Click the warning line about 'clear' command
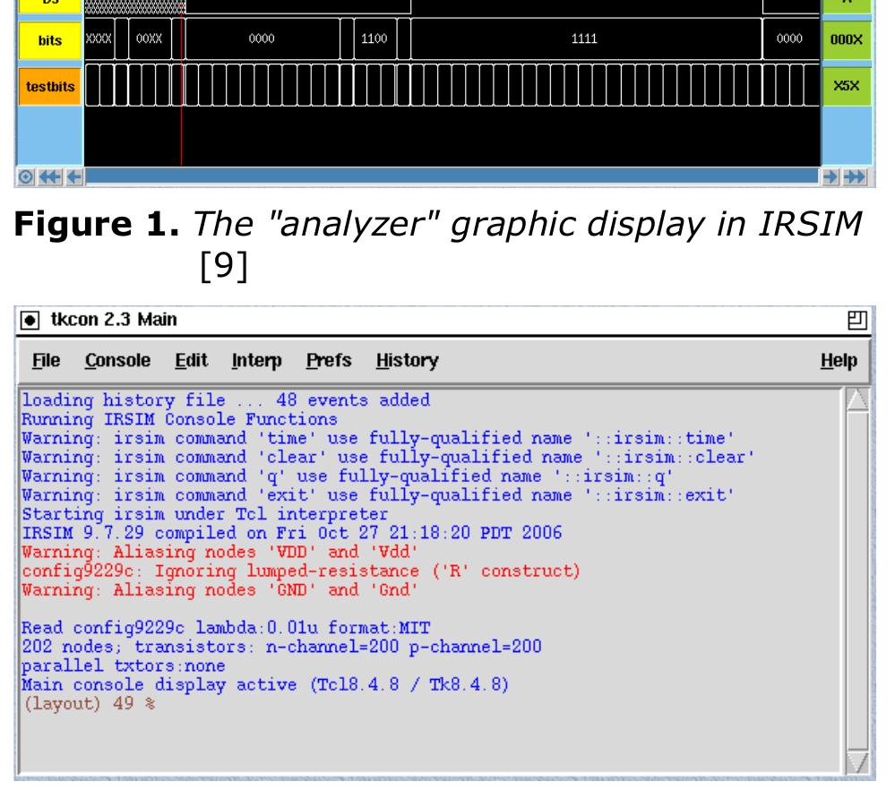This screenshot has height=790, width=895. pyautogui.click(x=388, y=457)
